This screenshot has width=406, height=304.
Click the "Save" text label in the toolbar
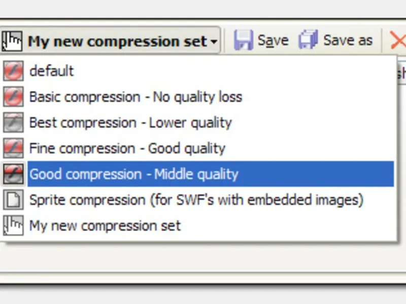[x=273, y=41]
